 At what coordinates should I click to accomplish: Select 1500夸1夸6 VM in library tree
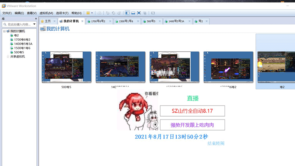22,48
